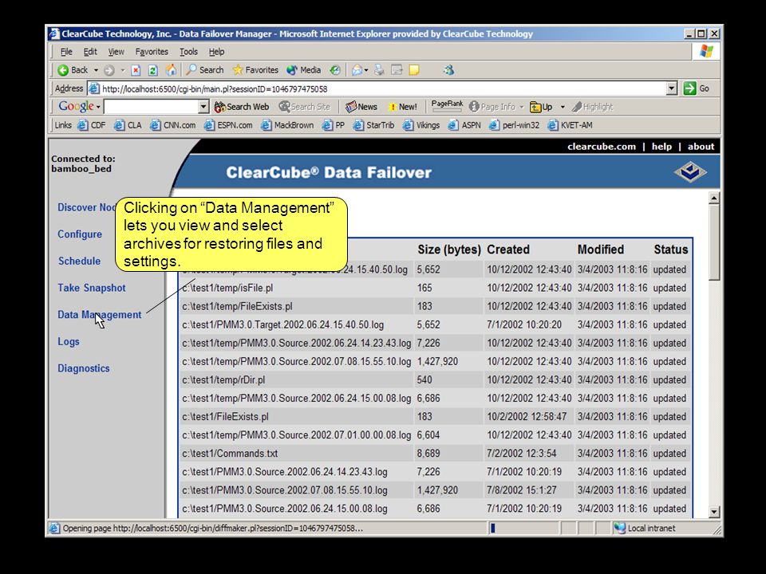
Task: Open the StarTrib Links bar shortcut
Action: [x=373, y=125]
